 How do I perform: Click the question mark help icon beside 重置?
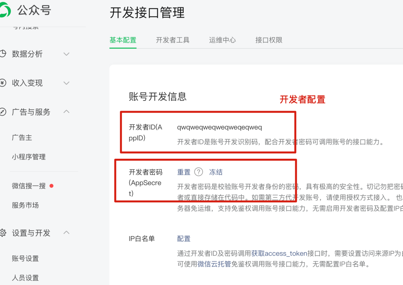coord(199,172)
